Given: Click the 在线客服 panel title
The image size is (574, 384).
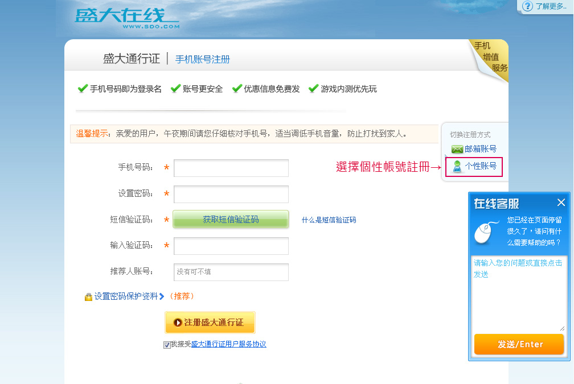Looking at the screenshot, I should click(x=497, y=204).
